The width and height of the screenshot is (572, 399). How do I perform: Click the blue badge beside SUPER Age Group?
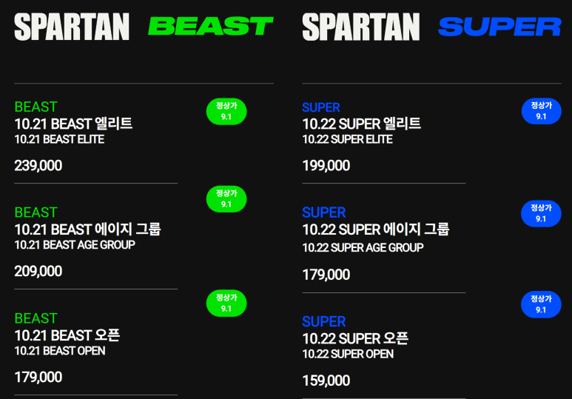click(x=541, y=213)
